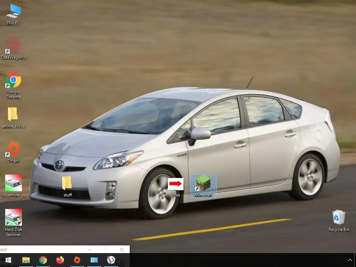356x267 pixels.
Task: Click the 'Minecraft' label text
Action: tap(203, 195)
